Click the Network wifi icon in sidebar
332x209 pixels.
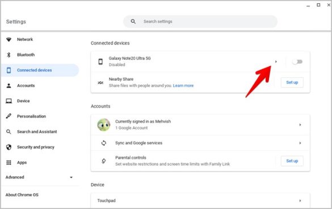tap(9, 40)
